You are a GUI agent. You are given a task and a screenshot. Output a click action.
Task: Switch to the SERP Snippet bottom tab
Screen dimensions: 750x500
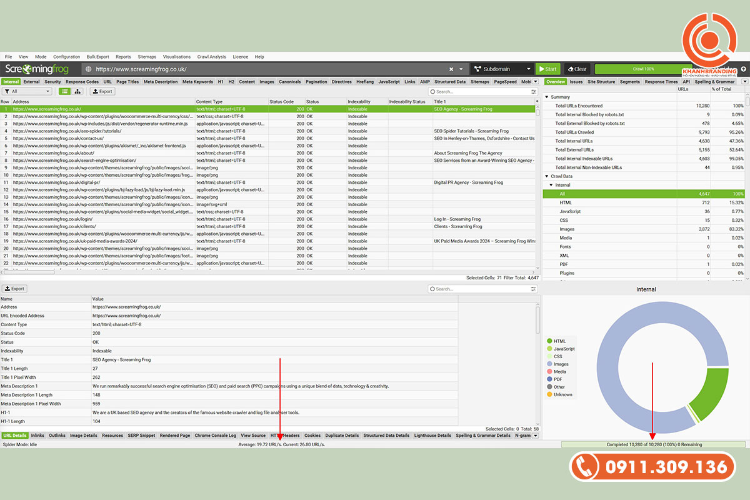(141, 436)
